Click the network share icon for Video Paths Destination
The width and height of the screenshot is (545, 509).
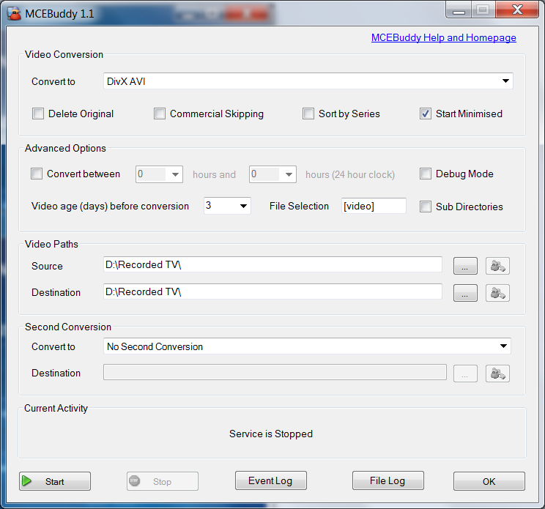pos(497,293)
